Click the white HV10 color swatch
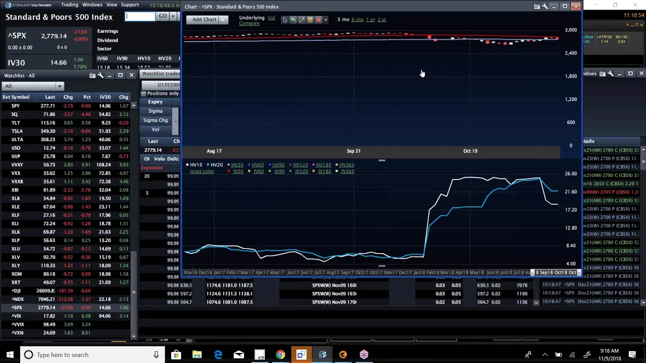This screenshot has height=363, width=646. point(187,165)
